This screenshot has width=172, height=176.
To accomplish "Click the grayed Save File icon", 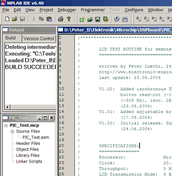I will 22,19.
